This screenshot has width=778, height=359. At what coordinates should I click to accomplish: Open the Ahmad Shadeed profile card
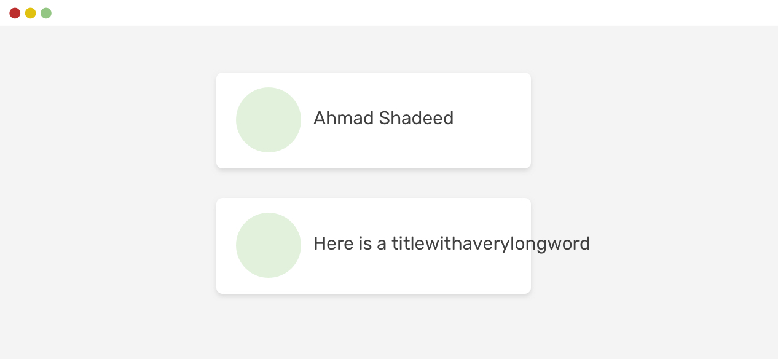tap(373, 120)
